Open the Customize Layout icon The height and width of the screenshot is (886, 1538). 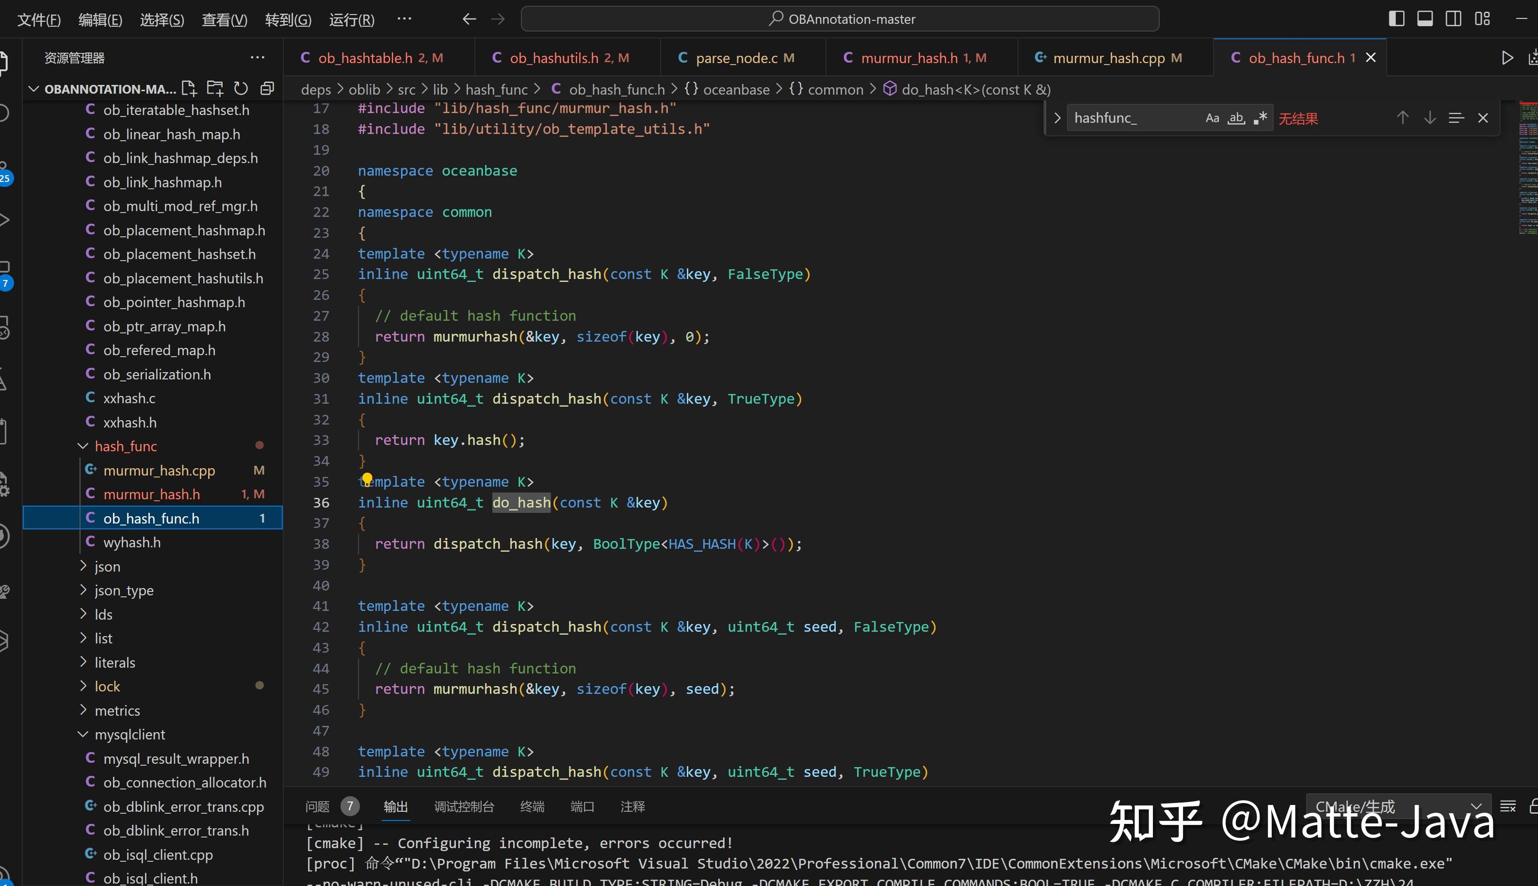click(1481, 19)
